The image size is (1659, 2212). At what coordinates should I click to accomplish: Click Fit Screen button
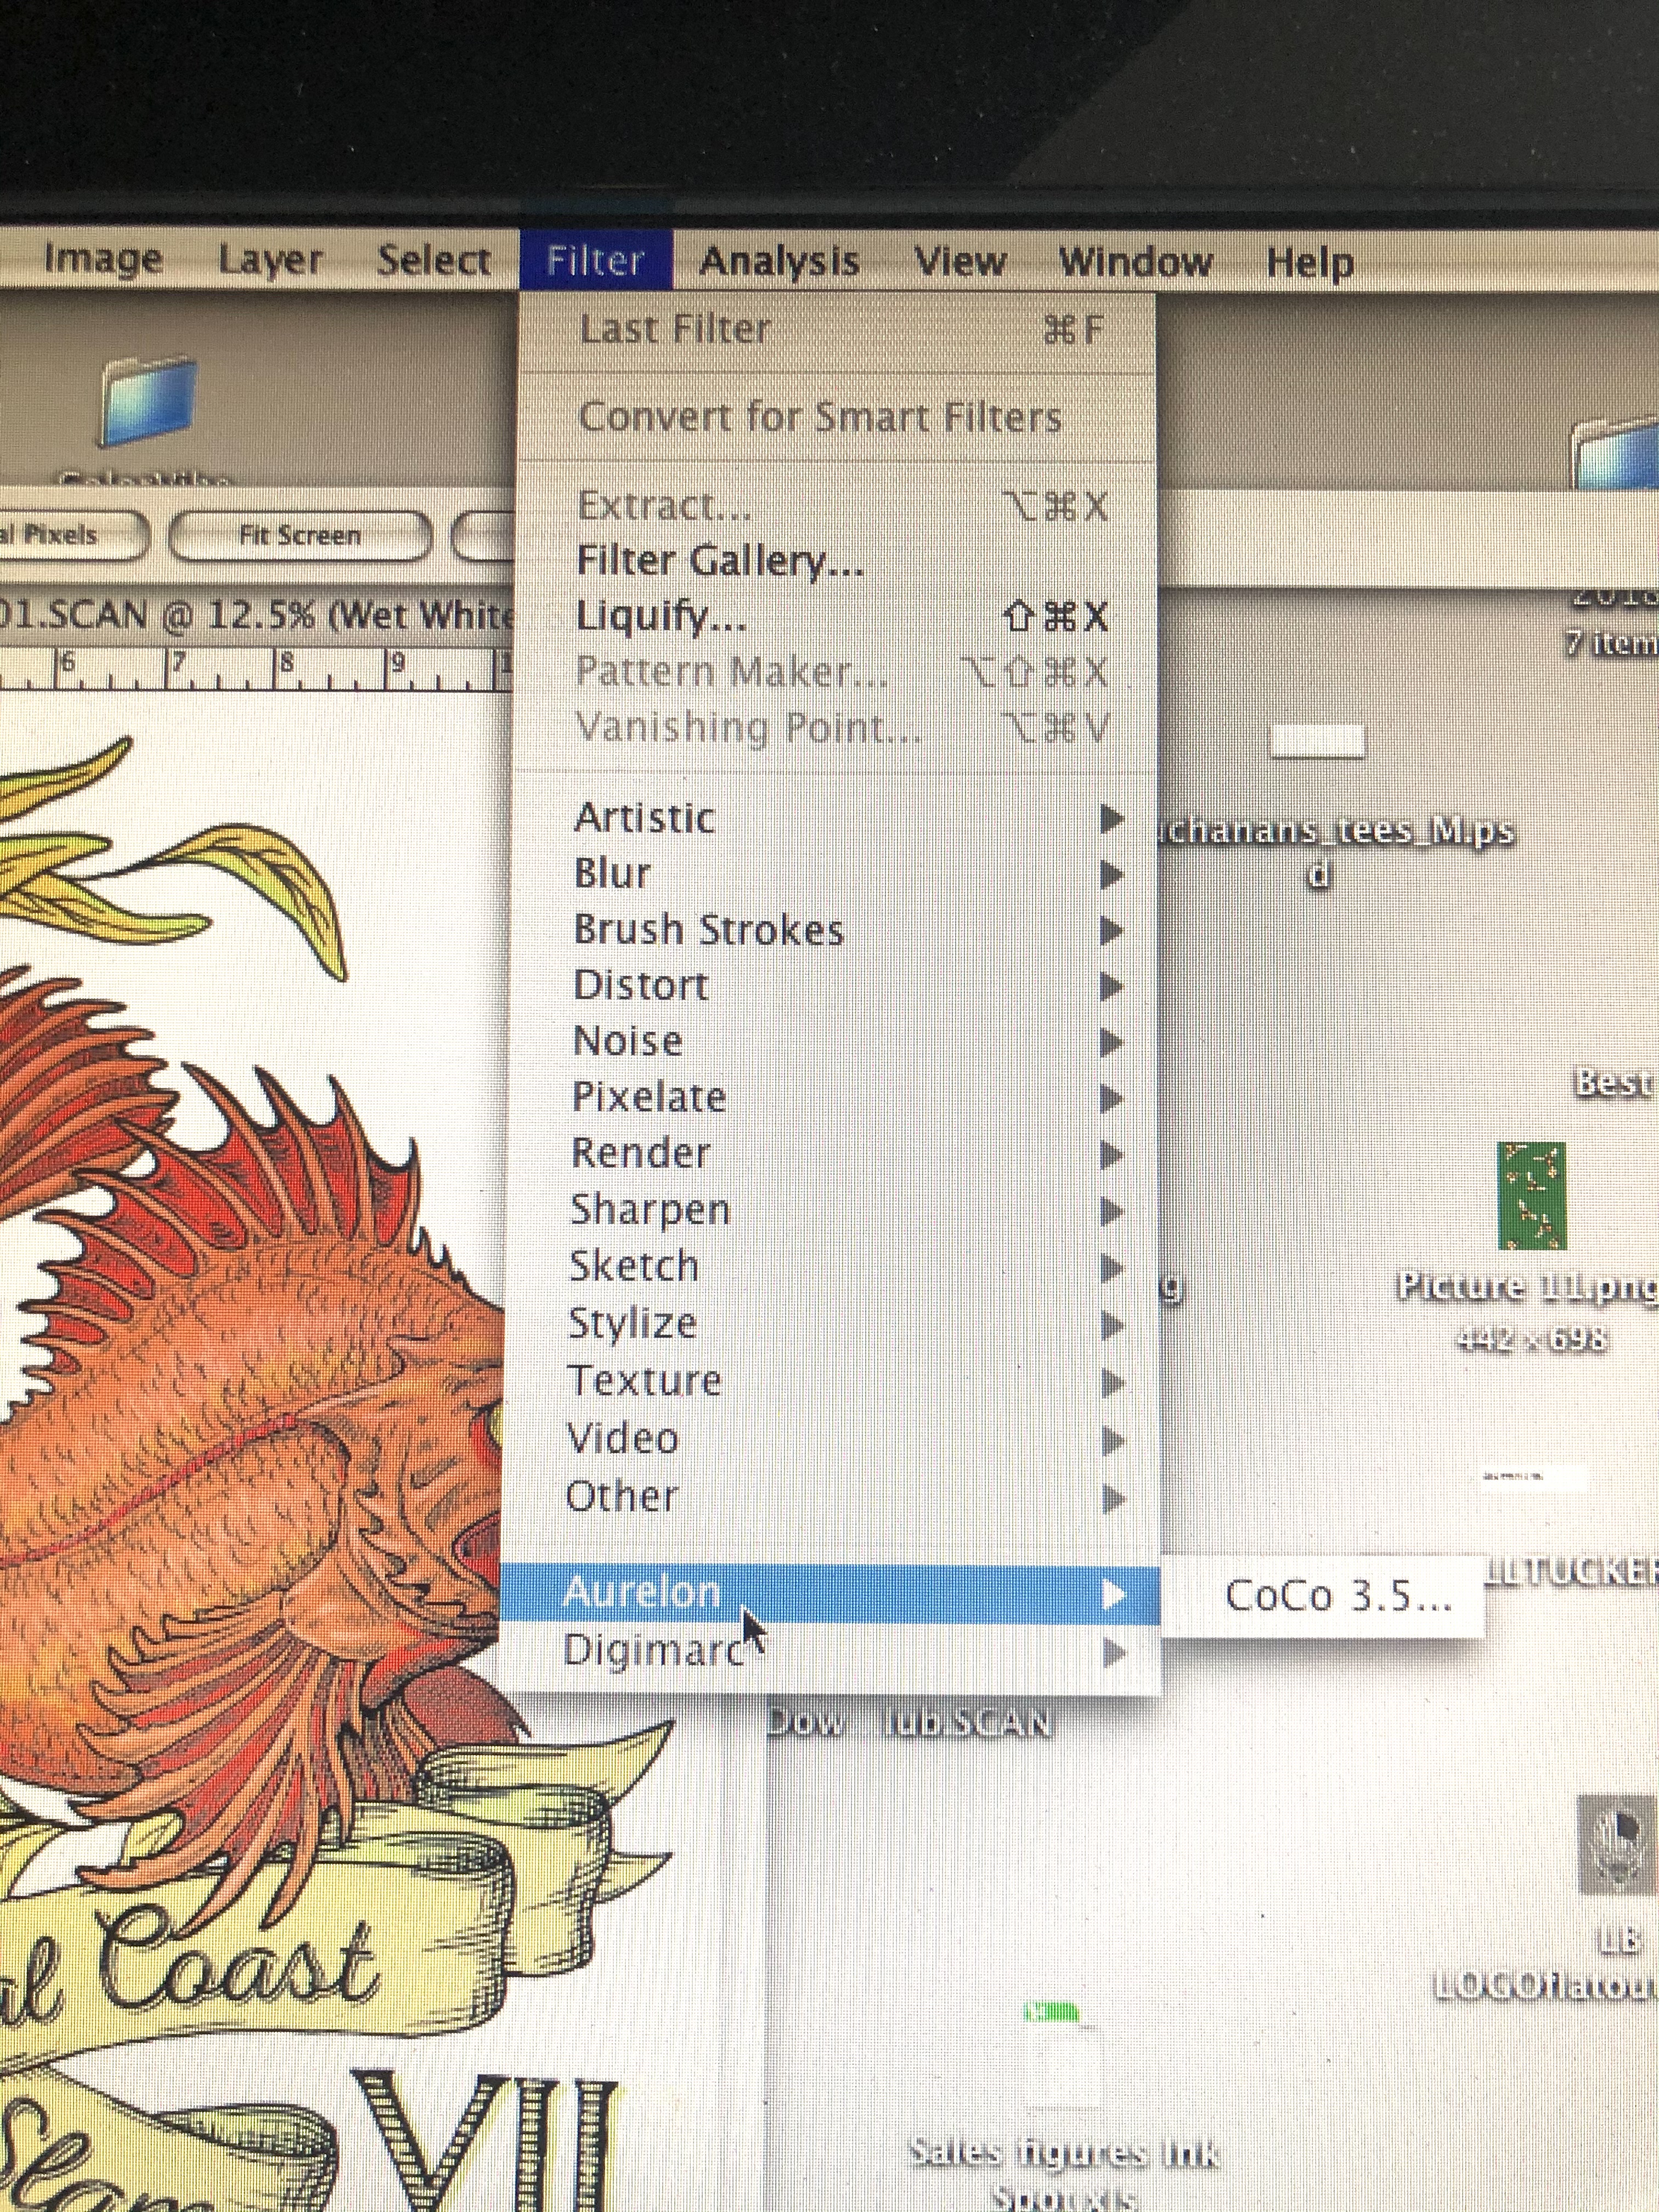pyautogui.click(x=299, y=536)
